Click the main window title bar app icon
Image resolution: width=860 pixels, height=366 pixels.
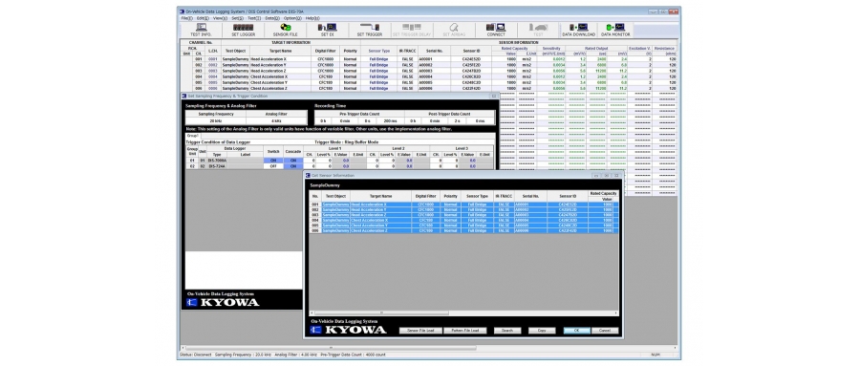pos(183,11)
